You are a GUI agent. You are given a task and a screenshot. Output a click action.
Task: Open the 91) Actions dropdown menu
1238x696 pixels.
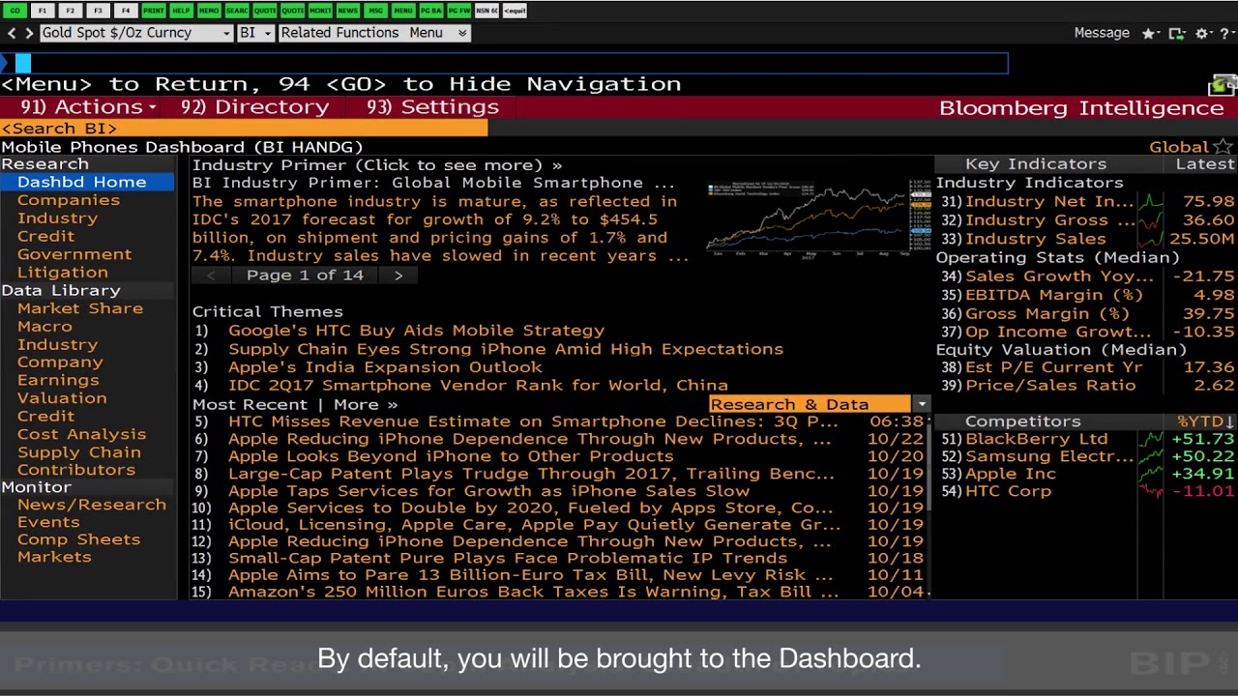88,107
